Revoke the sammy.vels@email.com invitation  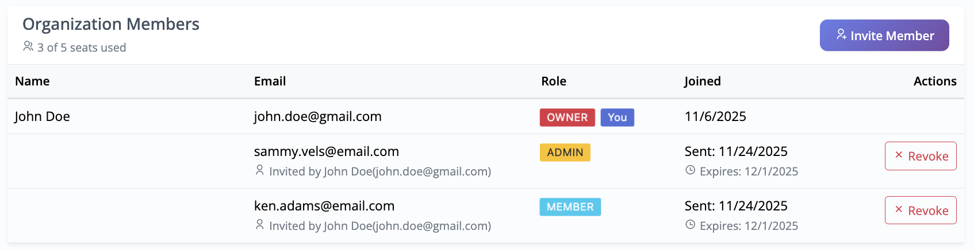920,156
